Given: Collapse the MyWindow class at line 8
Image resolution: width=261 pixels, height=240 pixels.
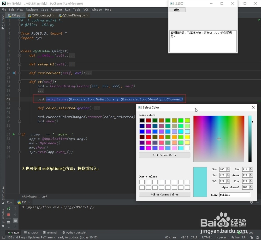Looking at the screenshot, I should (x=20, y=51).
